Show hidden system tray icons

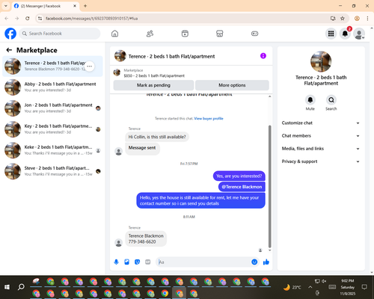[310, 287]
